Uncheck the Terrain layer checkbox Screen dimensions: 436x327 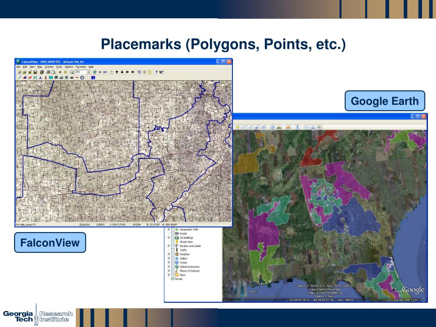pos(173,279)
